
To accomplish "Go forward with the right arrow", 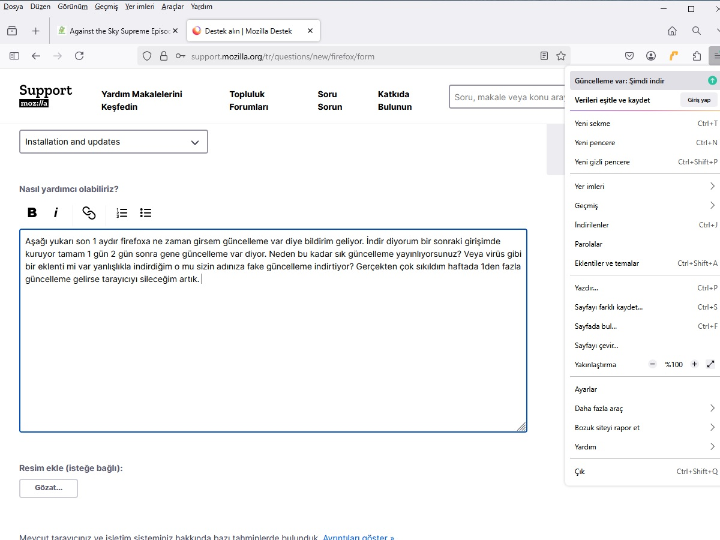I will pyautogui.click(x=58, y=56).
